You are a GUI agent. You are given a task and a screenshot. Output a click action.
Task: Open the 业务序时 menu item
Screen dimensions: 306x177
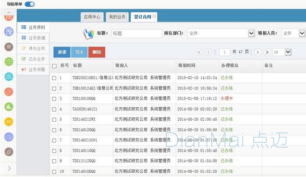[x=33, y=27]
